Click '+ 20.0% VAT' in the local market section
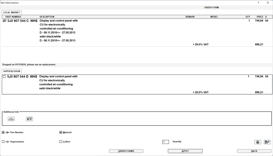273x156 pixels. tap(201, 44)
